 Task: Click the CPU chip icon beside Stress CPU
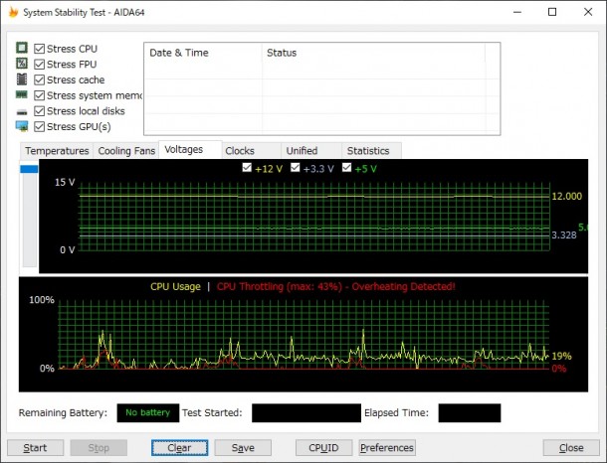[22, 49]
